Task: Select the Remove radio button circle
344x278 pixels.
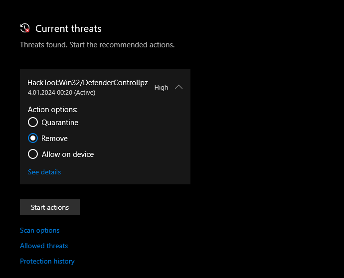Action: coord(33,138)
